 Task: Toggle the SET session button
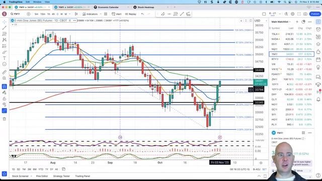(x=264, y=169)
